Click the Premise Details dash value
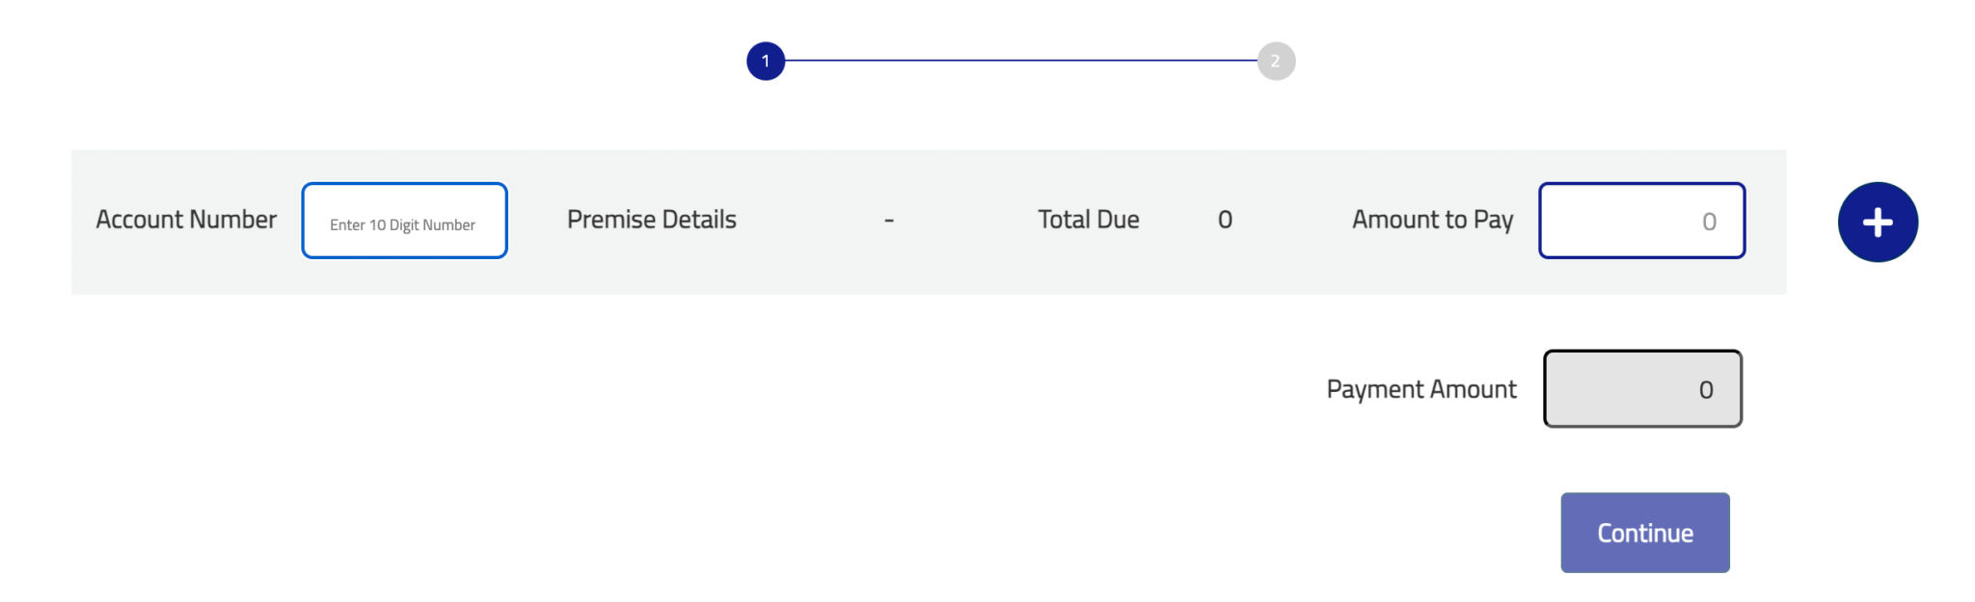Image resolution: width=1975 pixels, height=602 pixels. [888, 221]
